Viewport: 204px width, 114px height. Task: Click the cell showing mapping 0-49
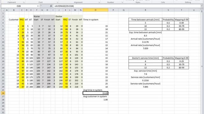[181, 23]
